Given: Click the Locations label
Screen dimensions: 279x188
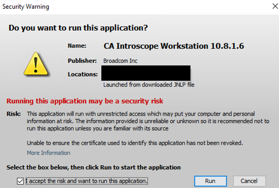Looking at the screenshot, I should (83, 74).
